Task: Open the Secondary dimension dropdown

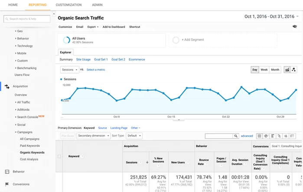Action: point(93,136)
